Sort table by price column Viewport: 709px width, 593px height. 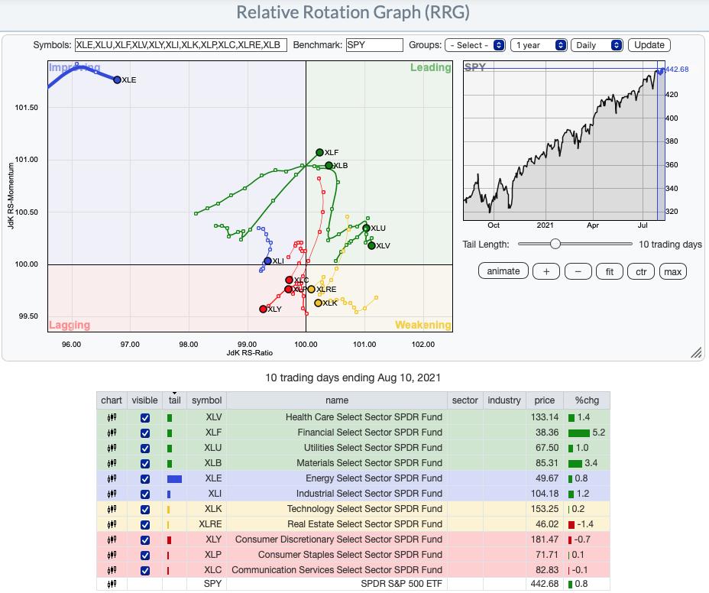coord(545,400)
